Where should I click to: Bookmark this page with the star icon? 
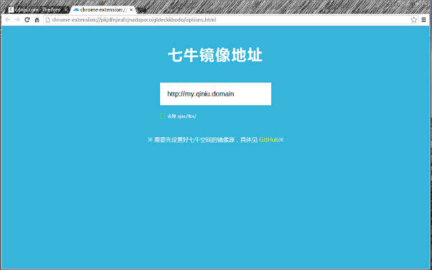[414, 20]
